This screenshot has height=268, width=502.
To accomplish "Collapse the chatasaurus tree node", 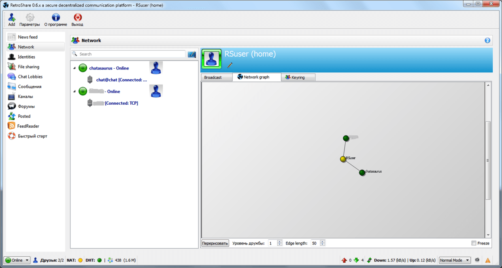I will (74, 68).
